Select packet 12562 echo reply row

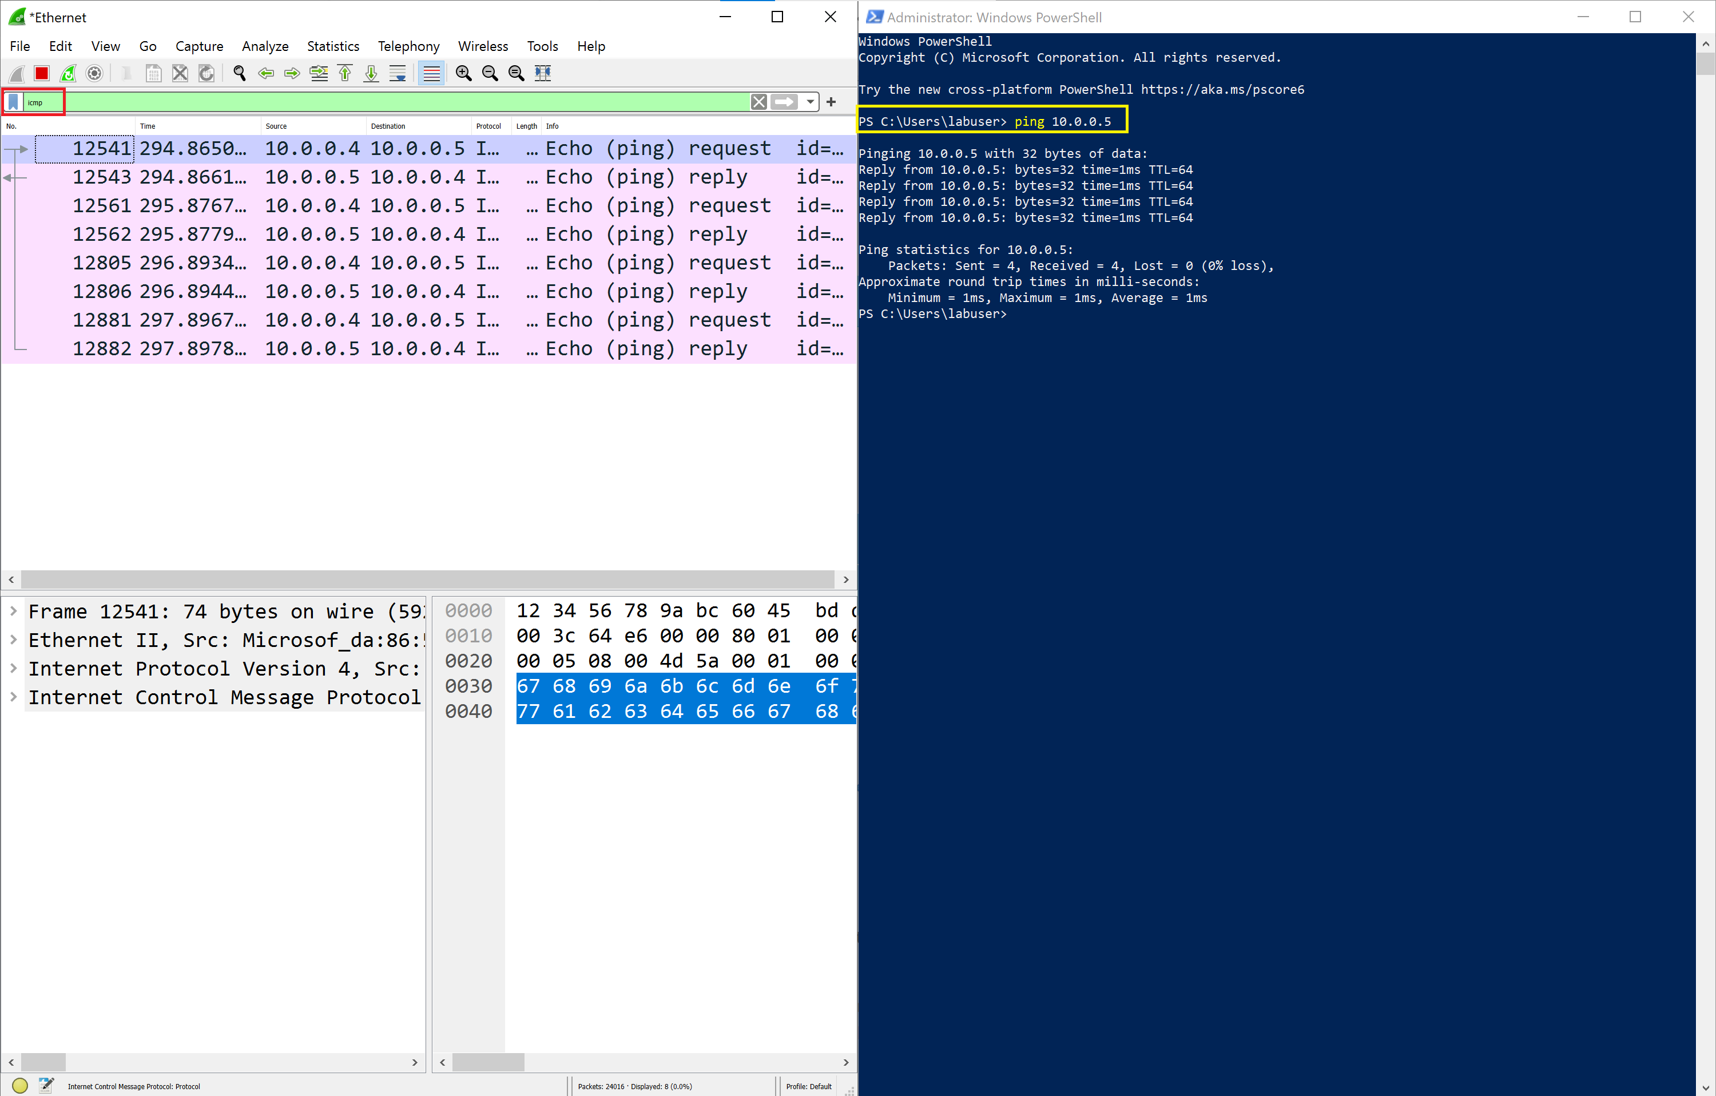[428, 235]
